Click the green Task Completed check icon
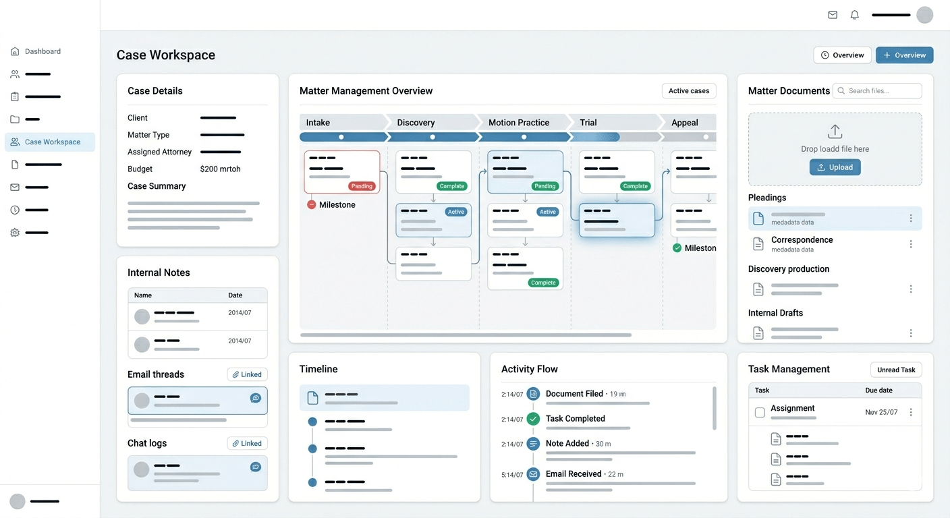This screenshot has height=518, width=950. (x=533, y=419)
